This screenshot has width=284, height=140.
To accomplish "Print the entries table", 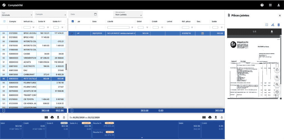I will (210, 117).
